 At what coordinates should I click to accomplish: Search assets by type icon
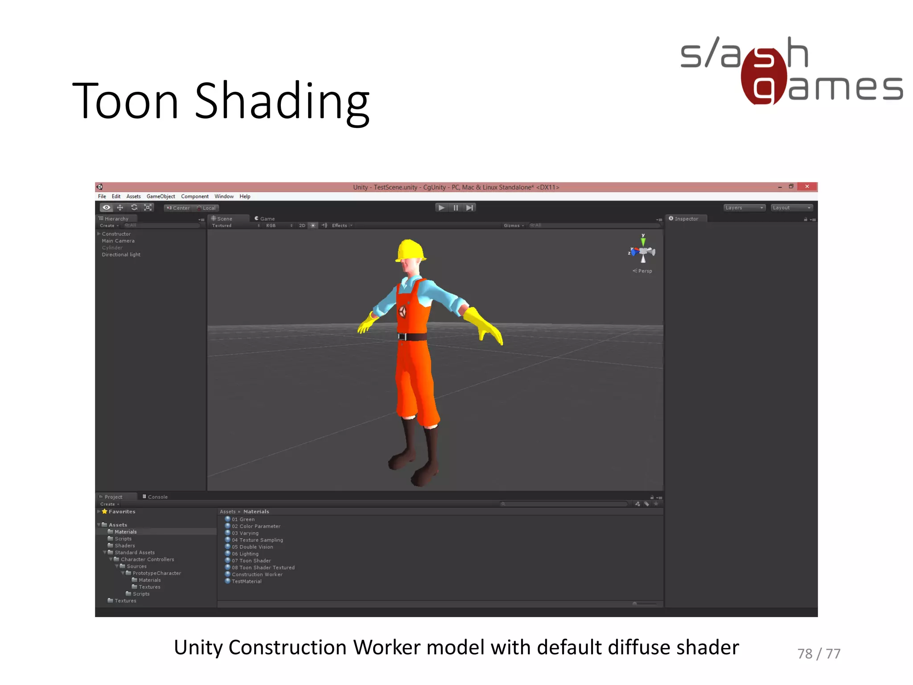pos(637,504)
